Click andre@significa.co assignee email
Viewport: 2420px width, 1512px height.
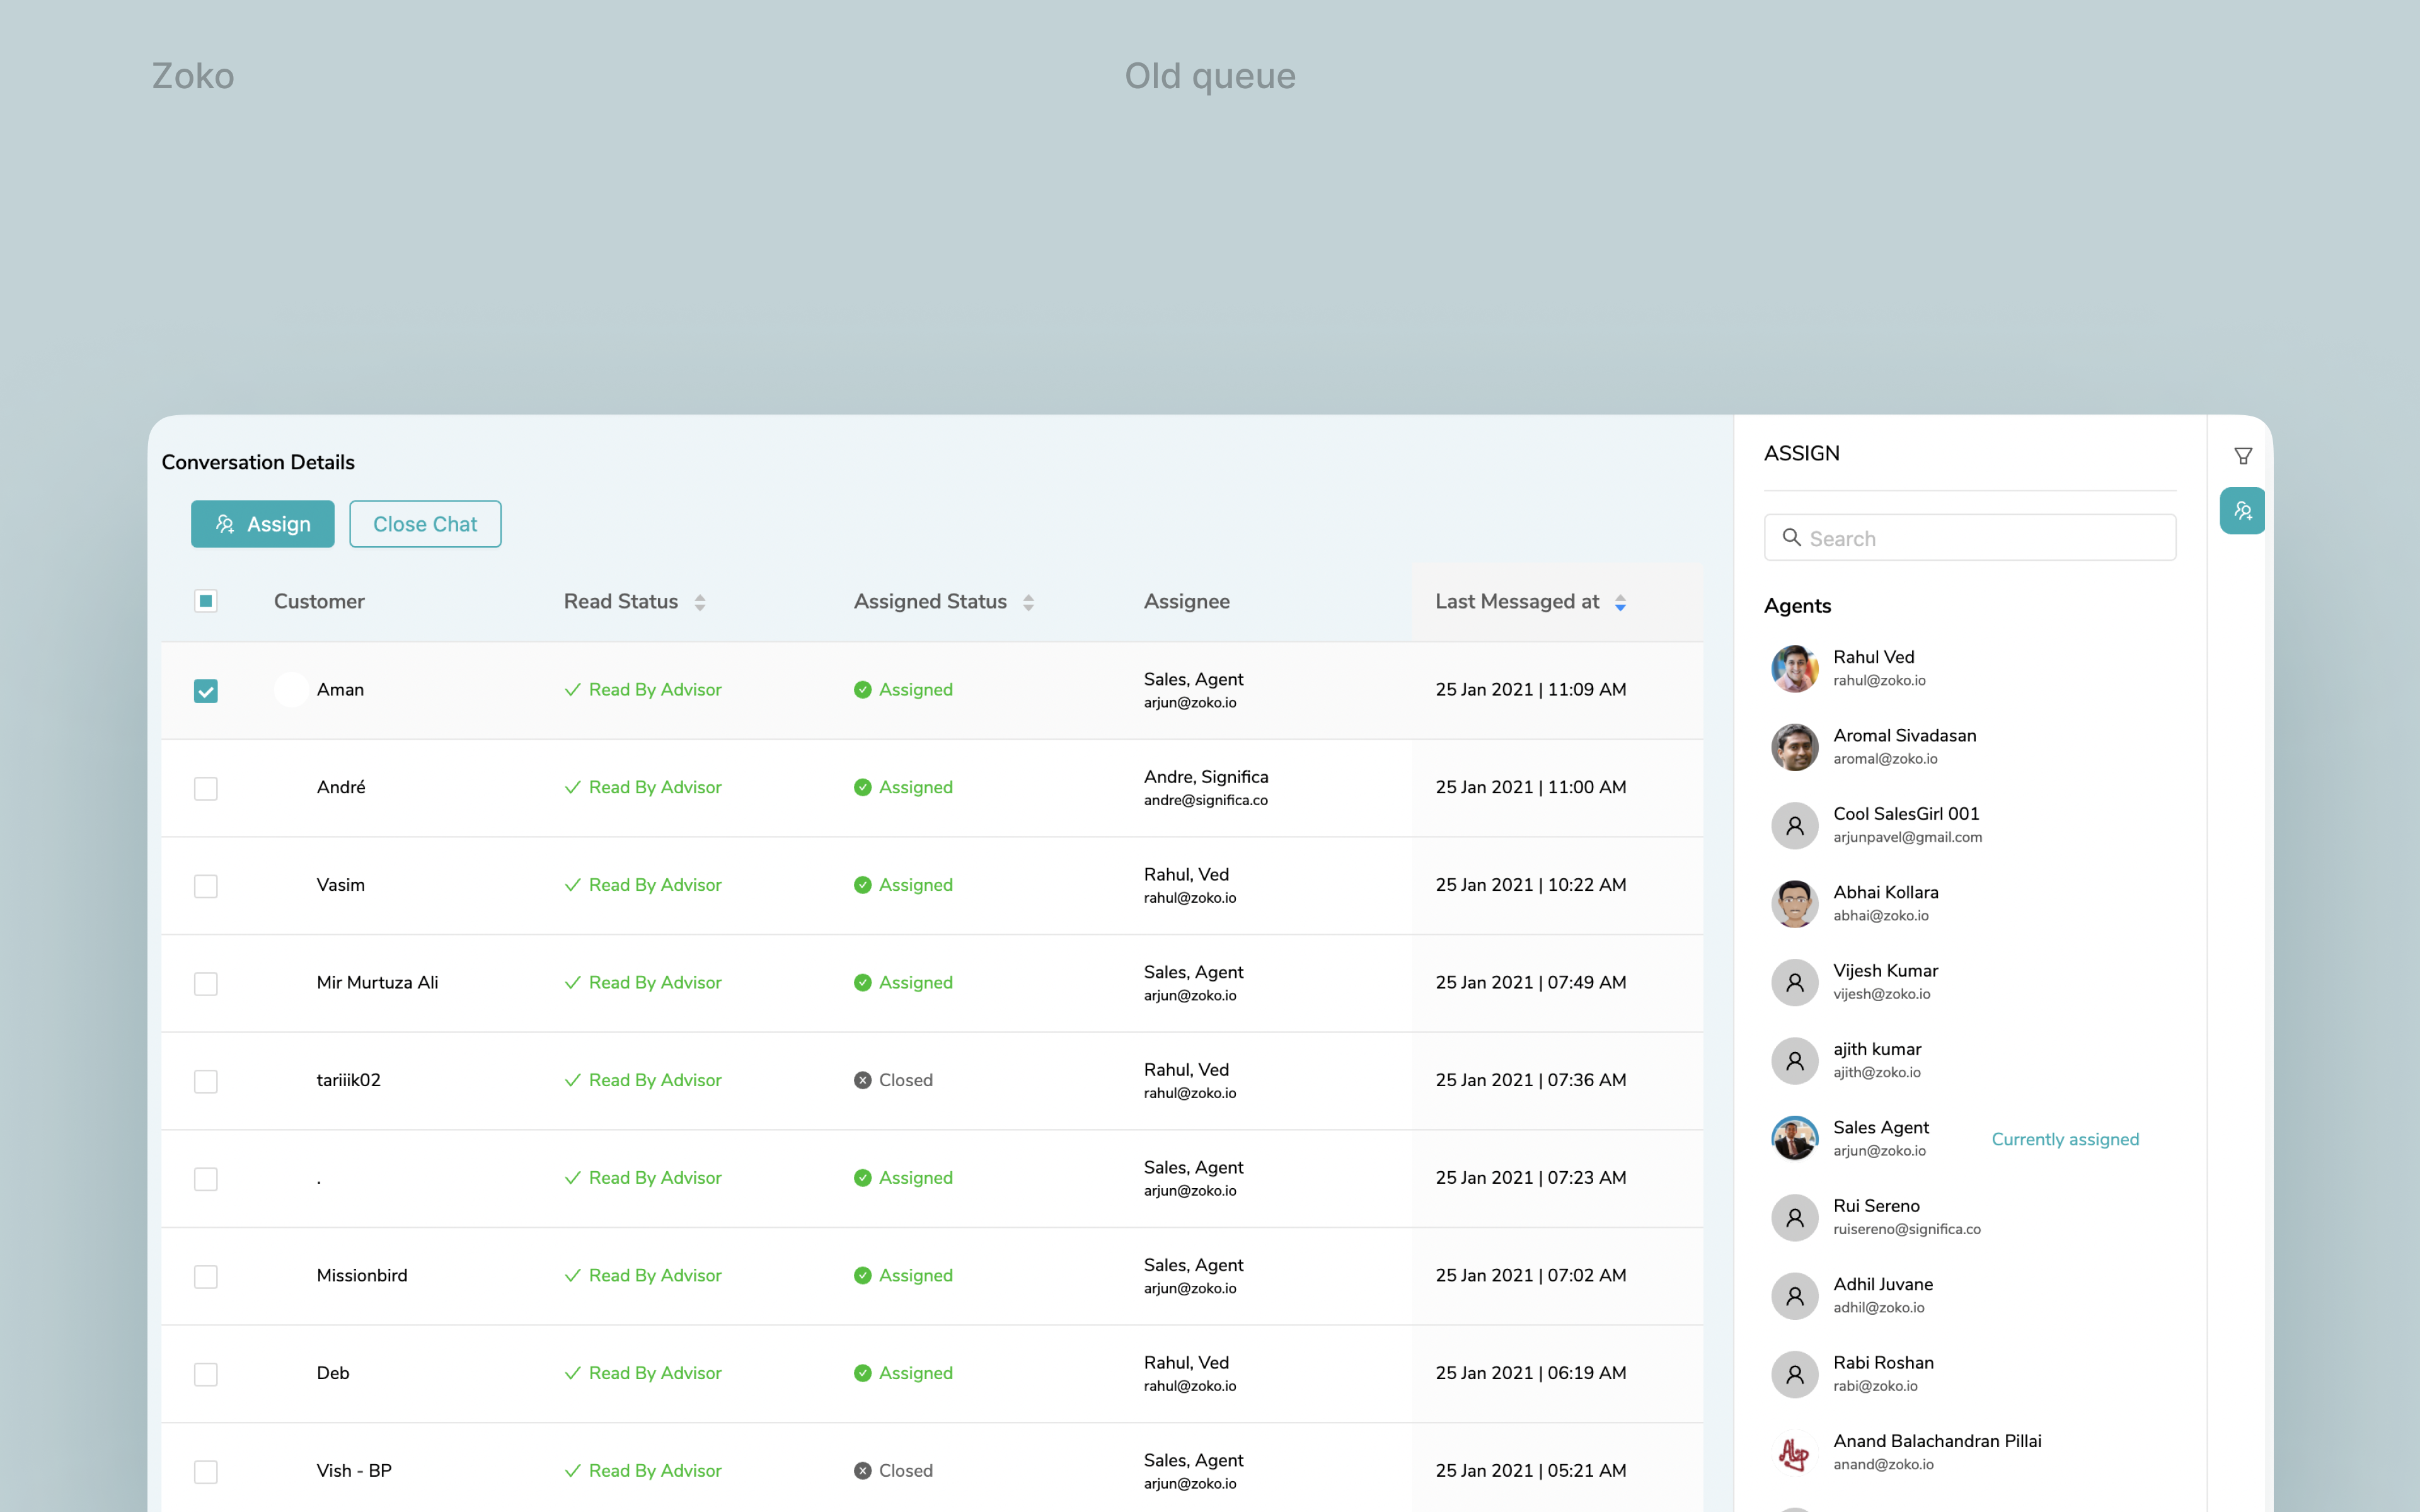click(x=1205, y=800)
